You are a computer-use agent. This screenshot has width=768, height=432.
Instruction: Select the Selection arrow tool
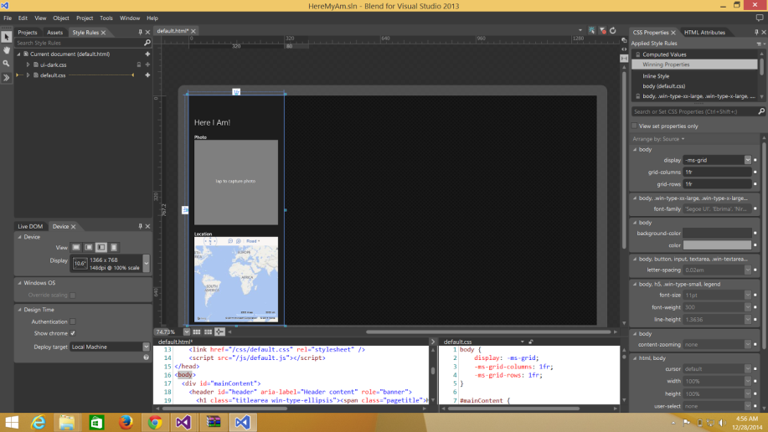[x=6, y=37]
